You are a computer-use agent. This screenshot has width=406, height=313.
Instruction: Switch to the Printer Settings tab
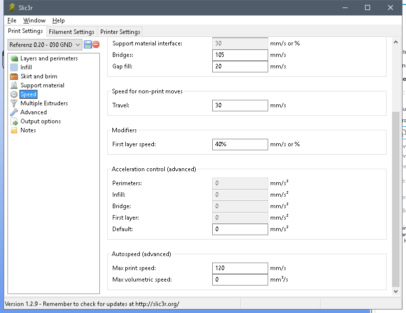[120, 32]
